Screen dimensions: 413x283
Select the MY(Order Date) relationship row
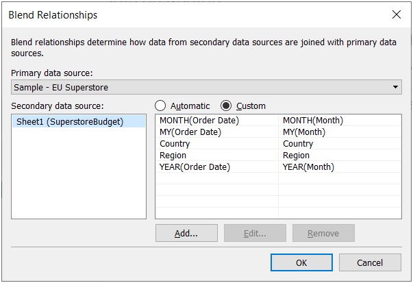point(278,132)
